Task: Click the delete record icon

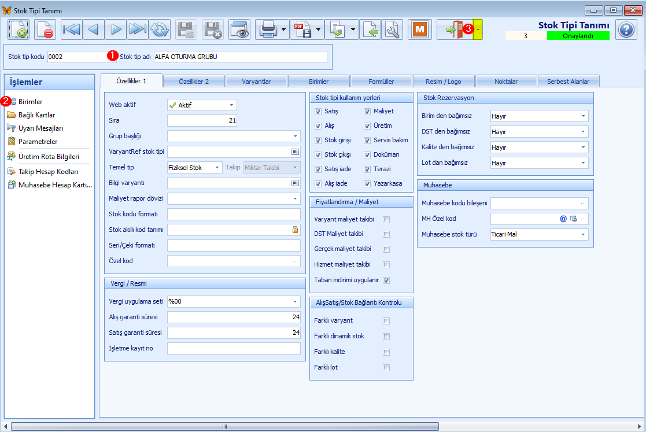Action: point(45,29)
